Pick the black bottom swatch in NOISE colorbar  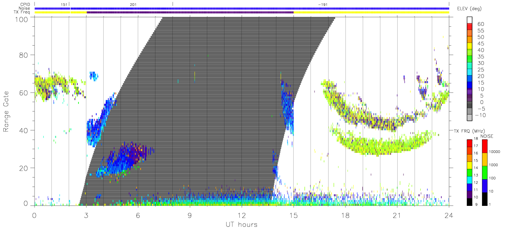(x=484, y=198)
